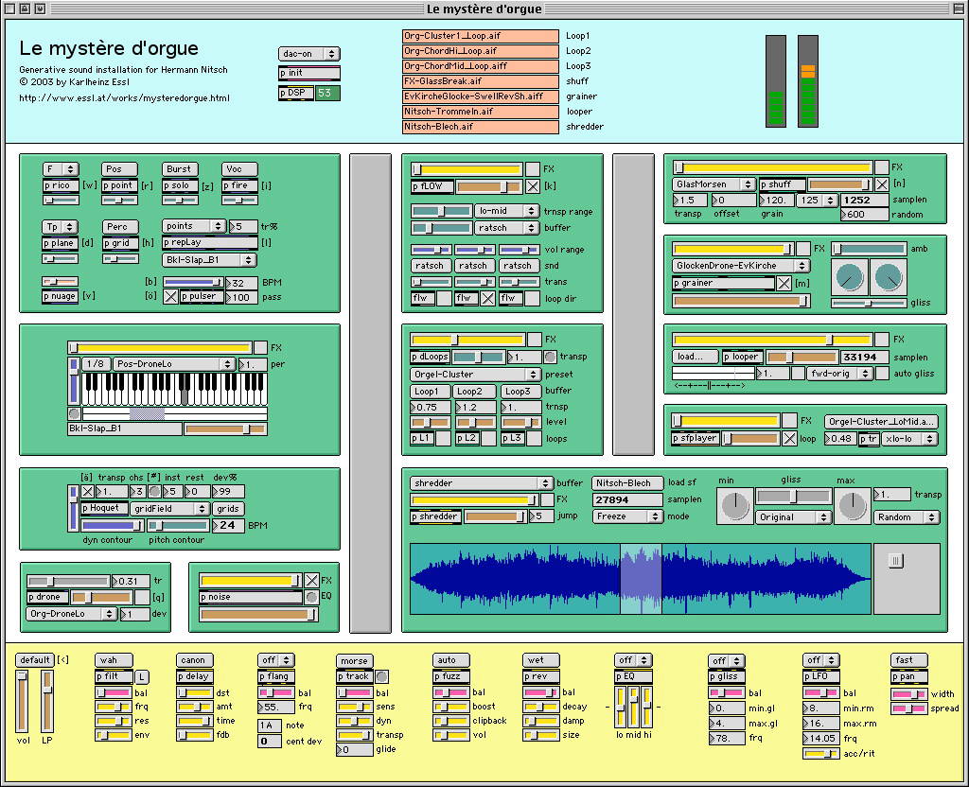Click the square 2D pad right of the waveform
969x787 pixels.
906,578
